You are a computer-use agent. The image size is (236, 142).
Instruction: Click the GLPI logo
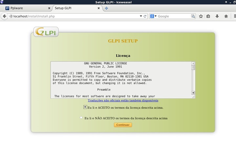(46, 32)
